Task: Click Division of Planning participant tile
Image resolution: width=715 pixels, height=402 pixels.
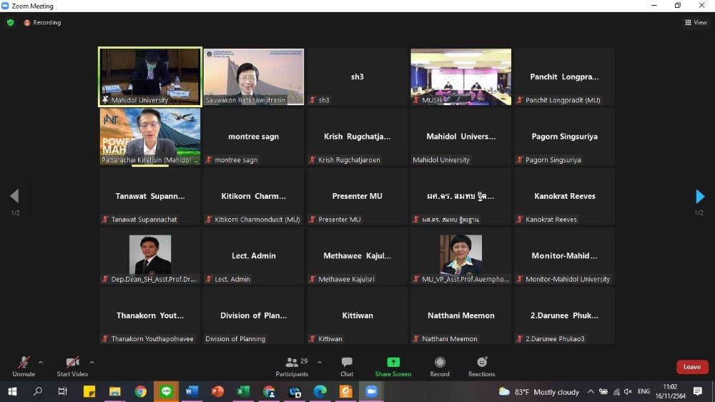Action: [x=254, y=315]
